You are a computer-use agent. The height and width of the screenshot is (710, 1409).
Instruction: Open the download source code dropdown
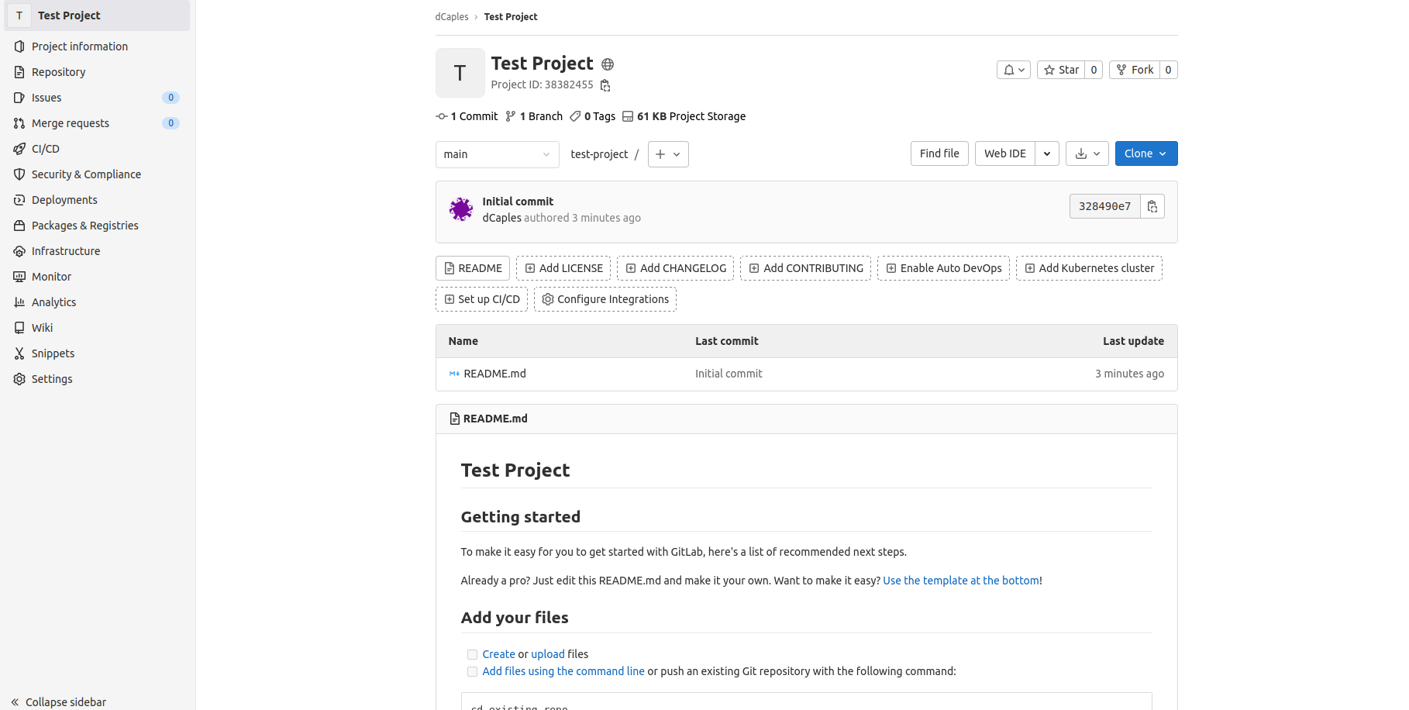1087,153
